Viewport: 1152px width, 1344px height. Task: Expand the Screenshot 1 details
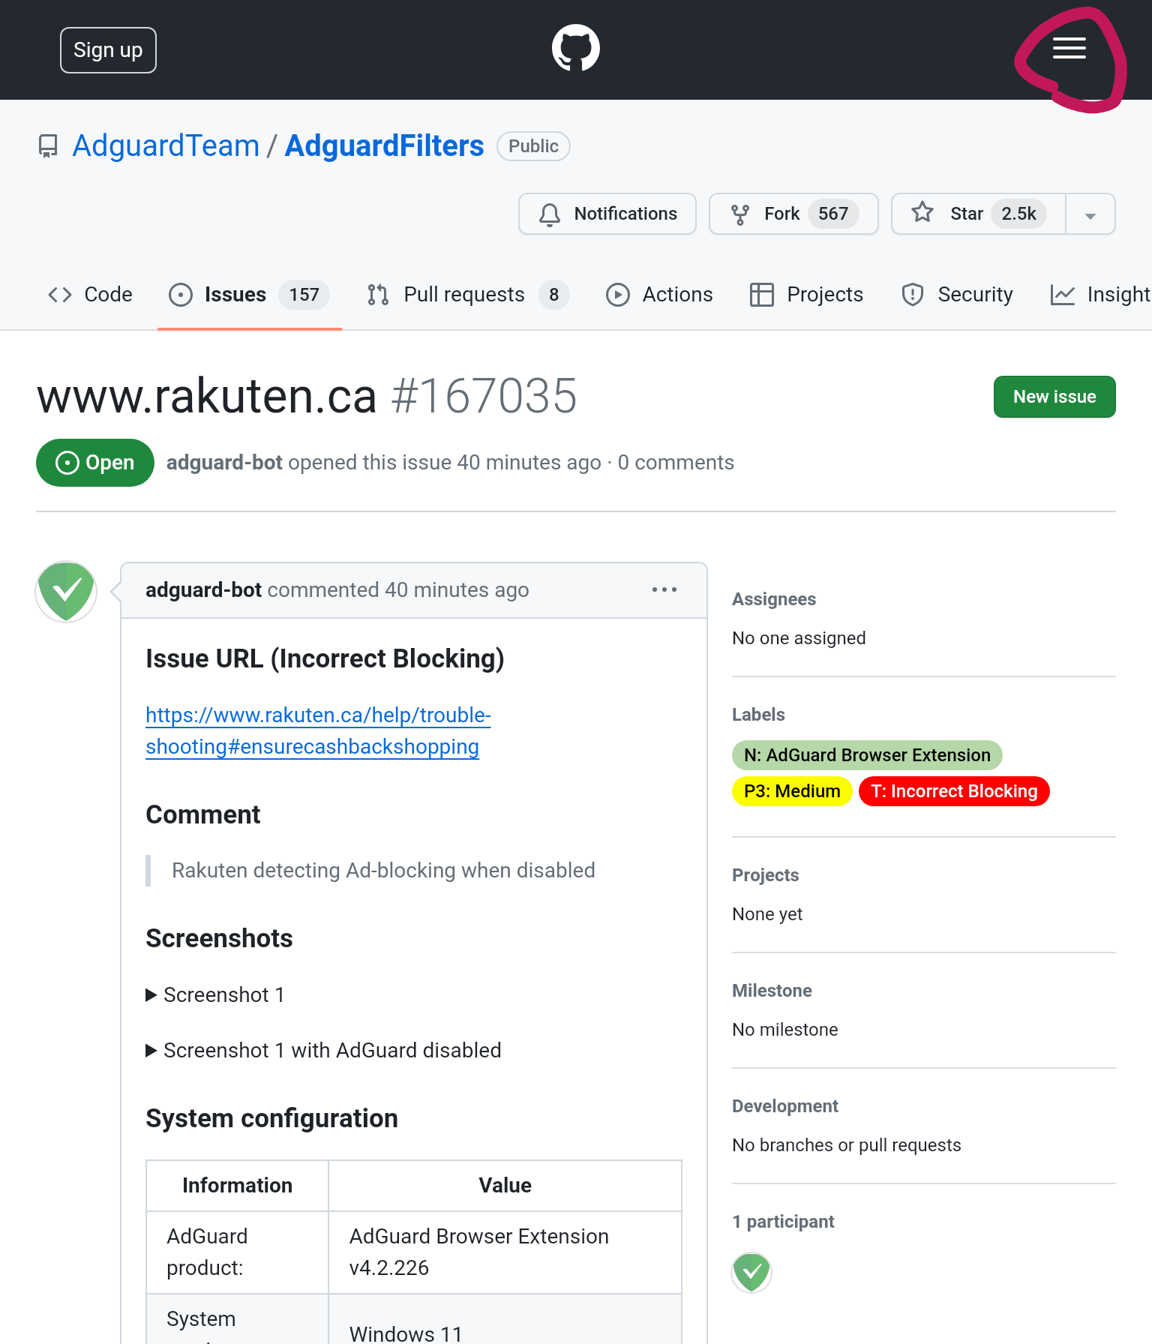(x=216, y=994)
